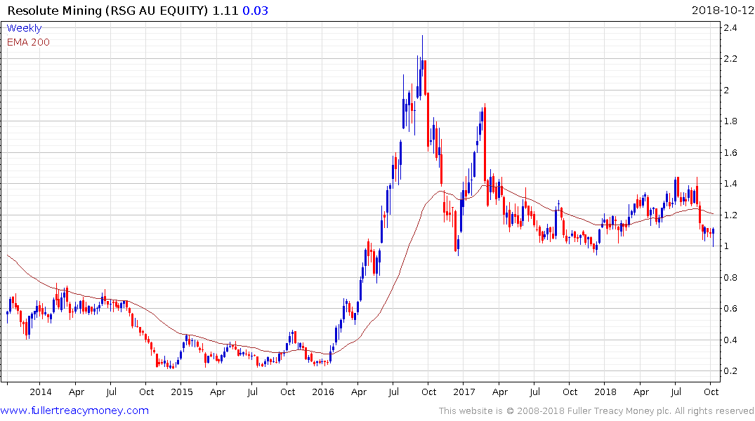The width and height of the screenshot is (755, 421).
Task: Click the early-2017 red candle near 1.9
Action: tap(485, 143)
